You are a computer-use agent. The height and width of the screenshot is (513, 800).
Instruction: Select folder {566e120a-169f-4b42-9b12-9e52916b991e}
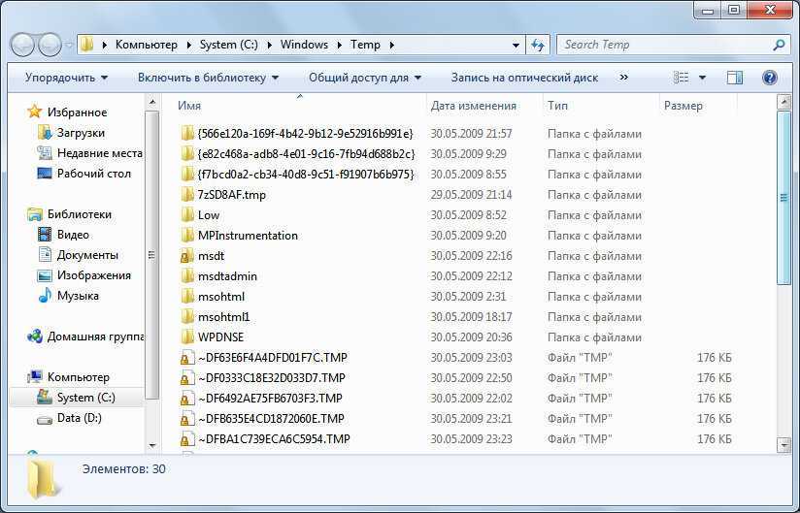coord(305,134)
